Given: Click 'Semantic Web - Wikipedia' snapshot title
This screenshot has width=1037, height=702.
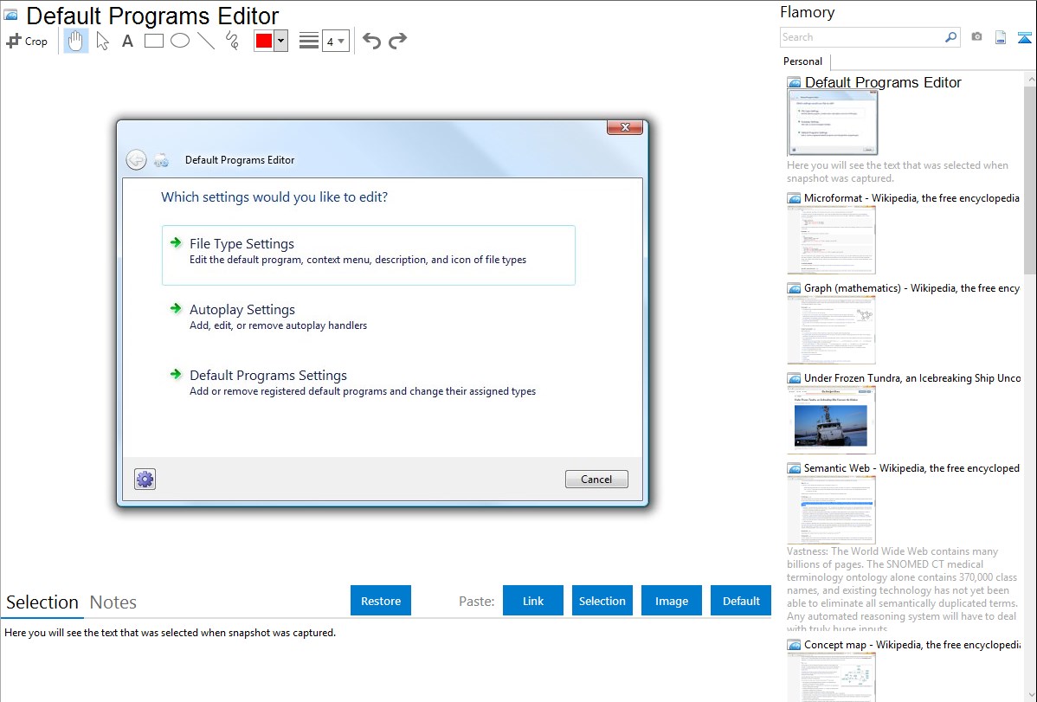Looking at the screenshot, I should pos(911,467).
